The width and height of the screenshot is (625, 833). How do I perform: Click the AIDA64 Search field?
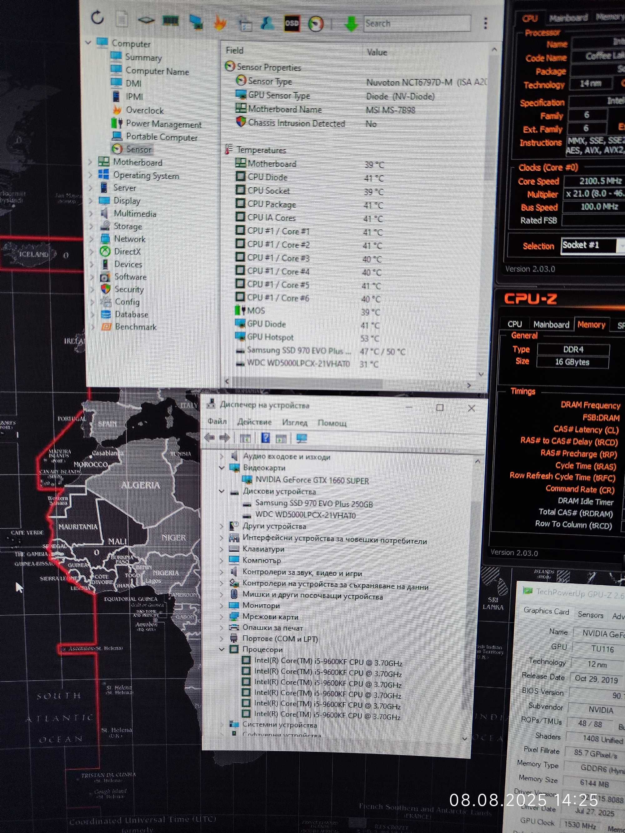coord(417,23)
